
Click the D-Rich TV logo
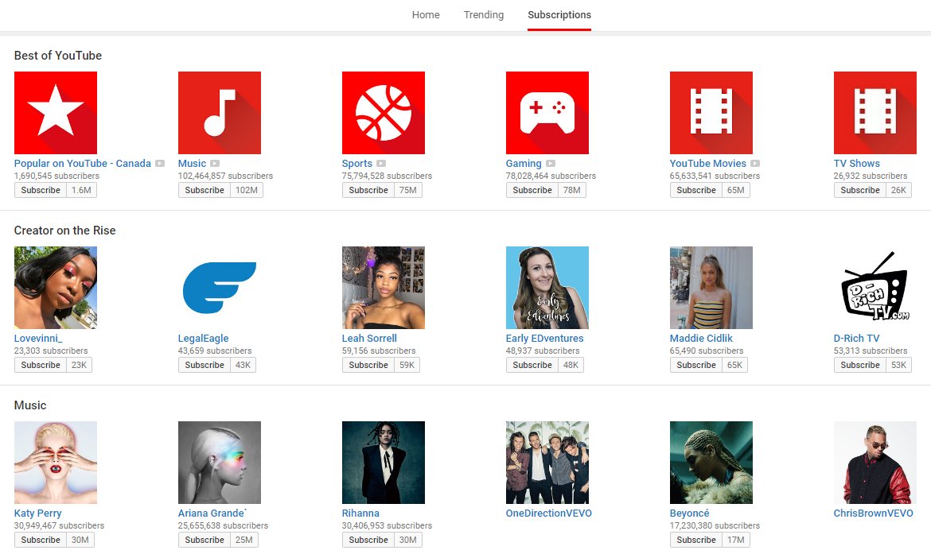[875, 288]
